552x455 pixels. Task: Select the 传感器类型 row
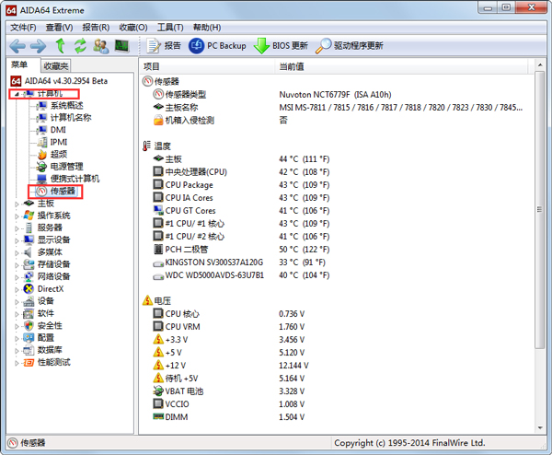[337, 95]
